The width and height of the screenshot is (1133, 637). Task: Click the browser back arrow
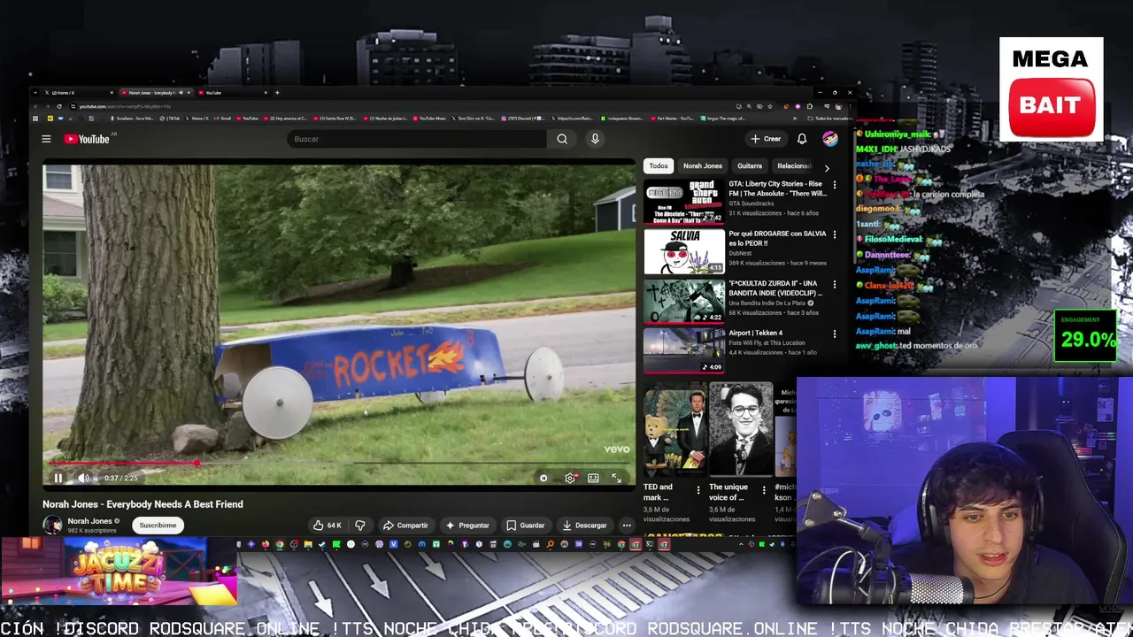36,106
